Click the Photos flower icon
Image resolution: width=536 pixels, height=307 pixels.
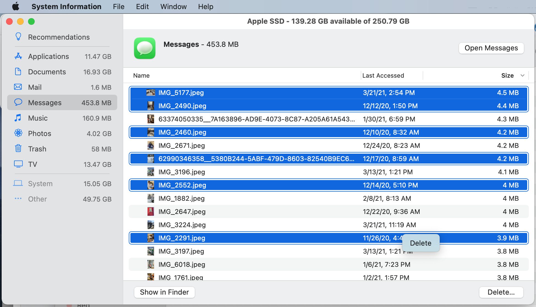[18, 133]
